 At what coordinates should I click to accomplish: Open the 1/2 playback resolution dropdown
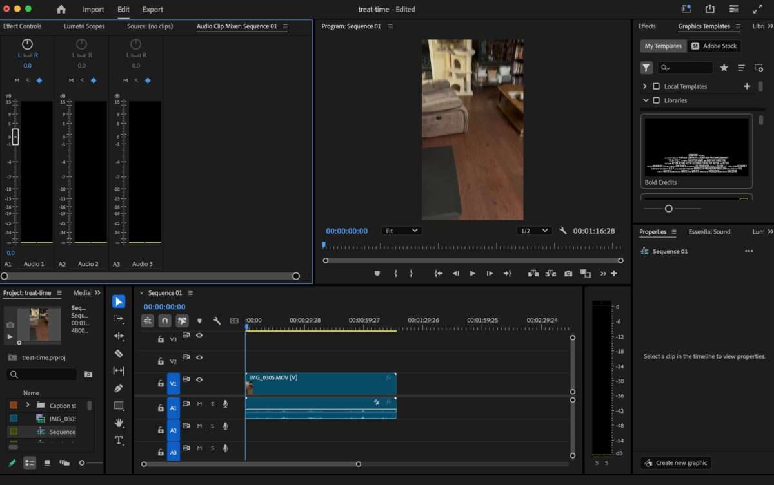tap(533, 231)
